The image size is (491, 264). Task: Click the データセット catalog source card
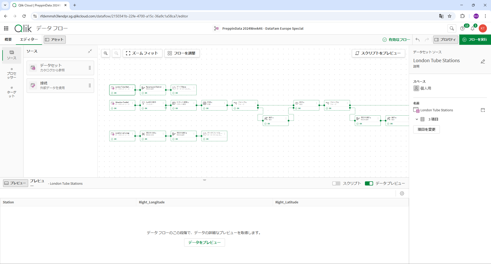pos(60,68)
